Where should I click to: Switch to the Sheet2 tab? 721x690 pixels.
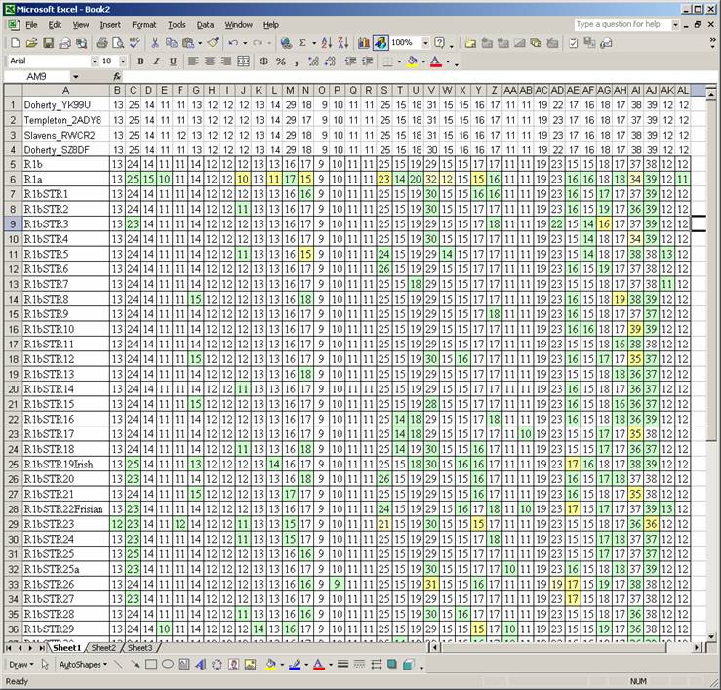tap(103, 648)
